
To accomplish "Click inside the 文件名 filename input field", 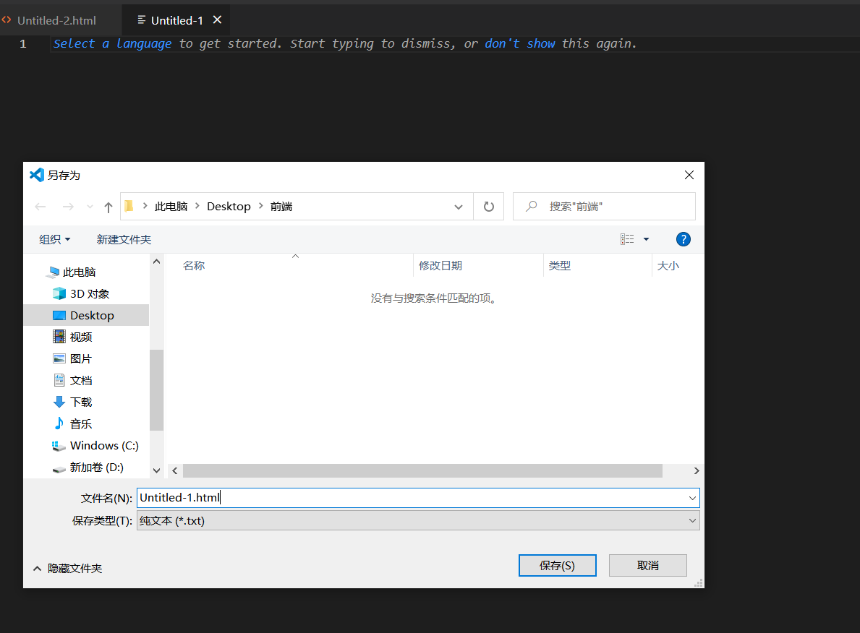I will tap(325, 498).
